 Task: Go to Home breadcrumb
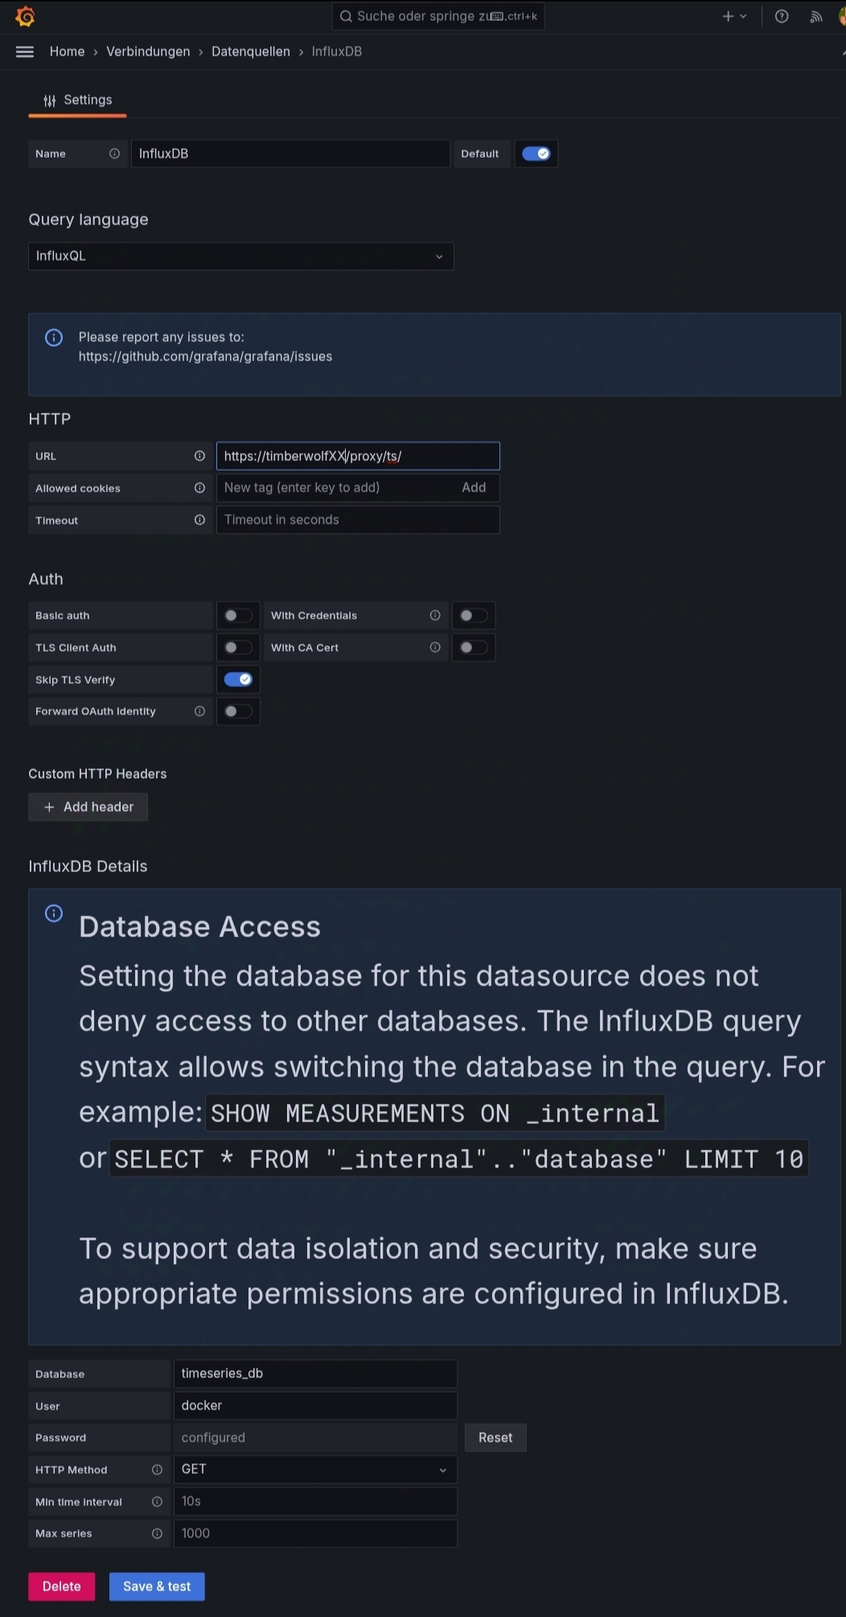point(67,51)
